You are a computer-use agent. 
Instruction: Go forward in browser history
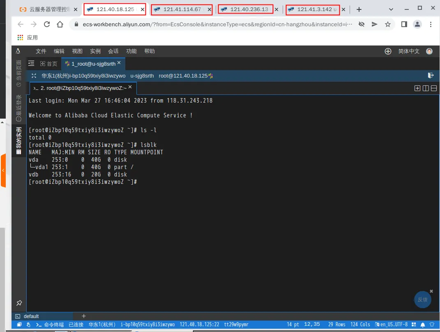(34, 24)
